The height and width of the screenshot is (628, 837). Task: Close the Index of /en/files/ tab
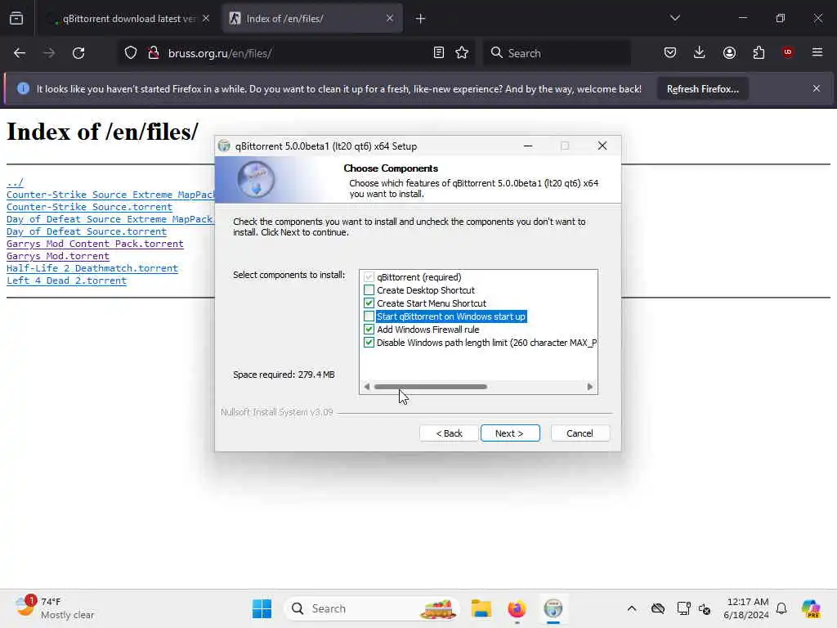coord(390,19)
